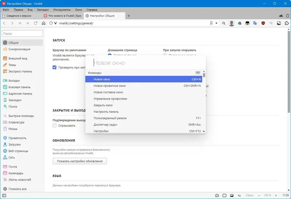Screen dimensions: 291x199
Task: Reload the current page
Action: [x=36, y=23]
